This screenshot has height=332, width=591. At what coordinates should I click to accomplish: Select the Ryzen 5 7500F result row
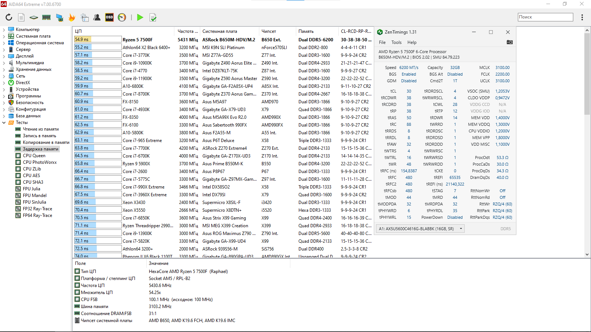click(x=223, y=39)
